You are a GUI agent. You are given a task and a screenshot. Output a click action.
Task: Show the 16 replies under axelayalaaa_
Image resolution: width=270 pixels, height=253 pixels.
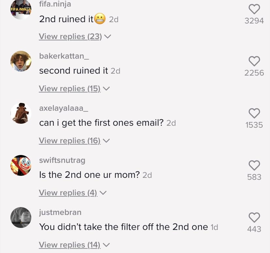(74, 141)
